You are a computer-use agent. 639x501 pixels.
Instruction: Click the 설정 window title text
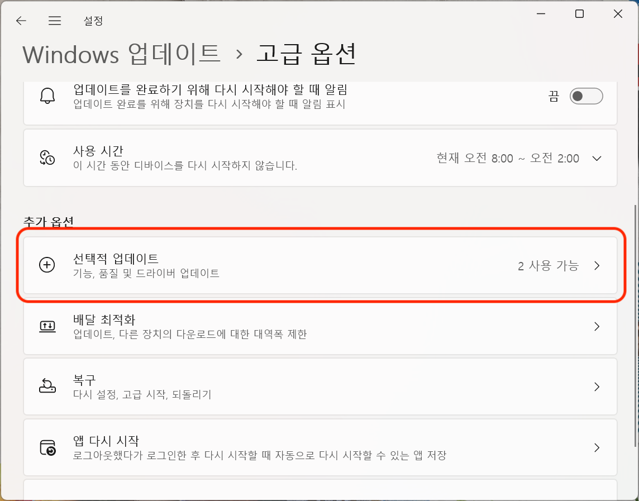pyautogui.click(x=93, y=21)
